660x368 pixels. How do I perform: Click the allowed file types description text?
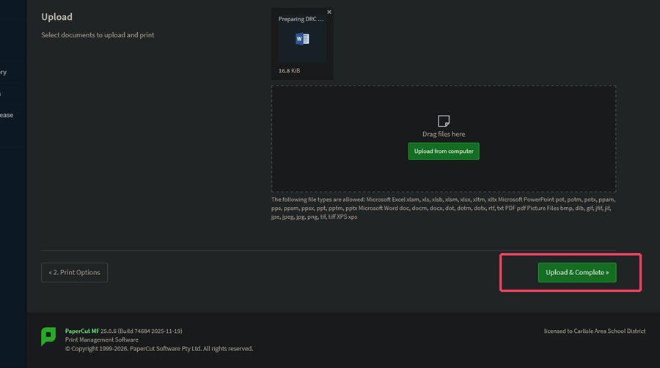click(x=443, y=208)
